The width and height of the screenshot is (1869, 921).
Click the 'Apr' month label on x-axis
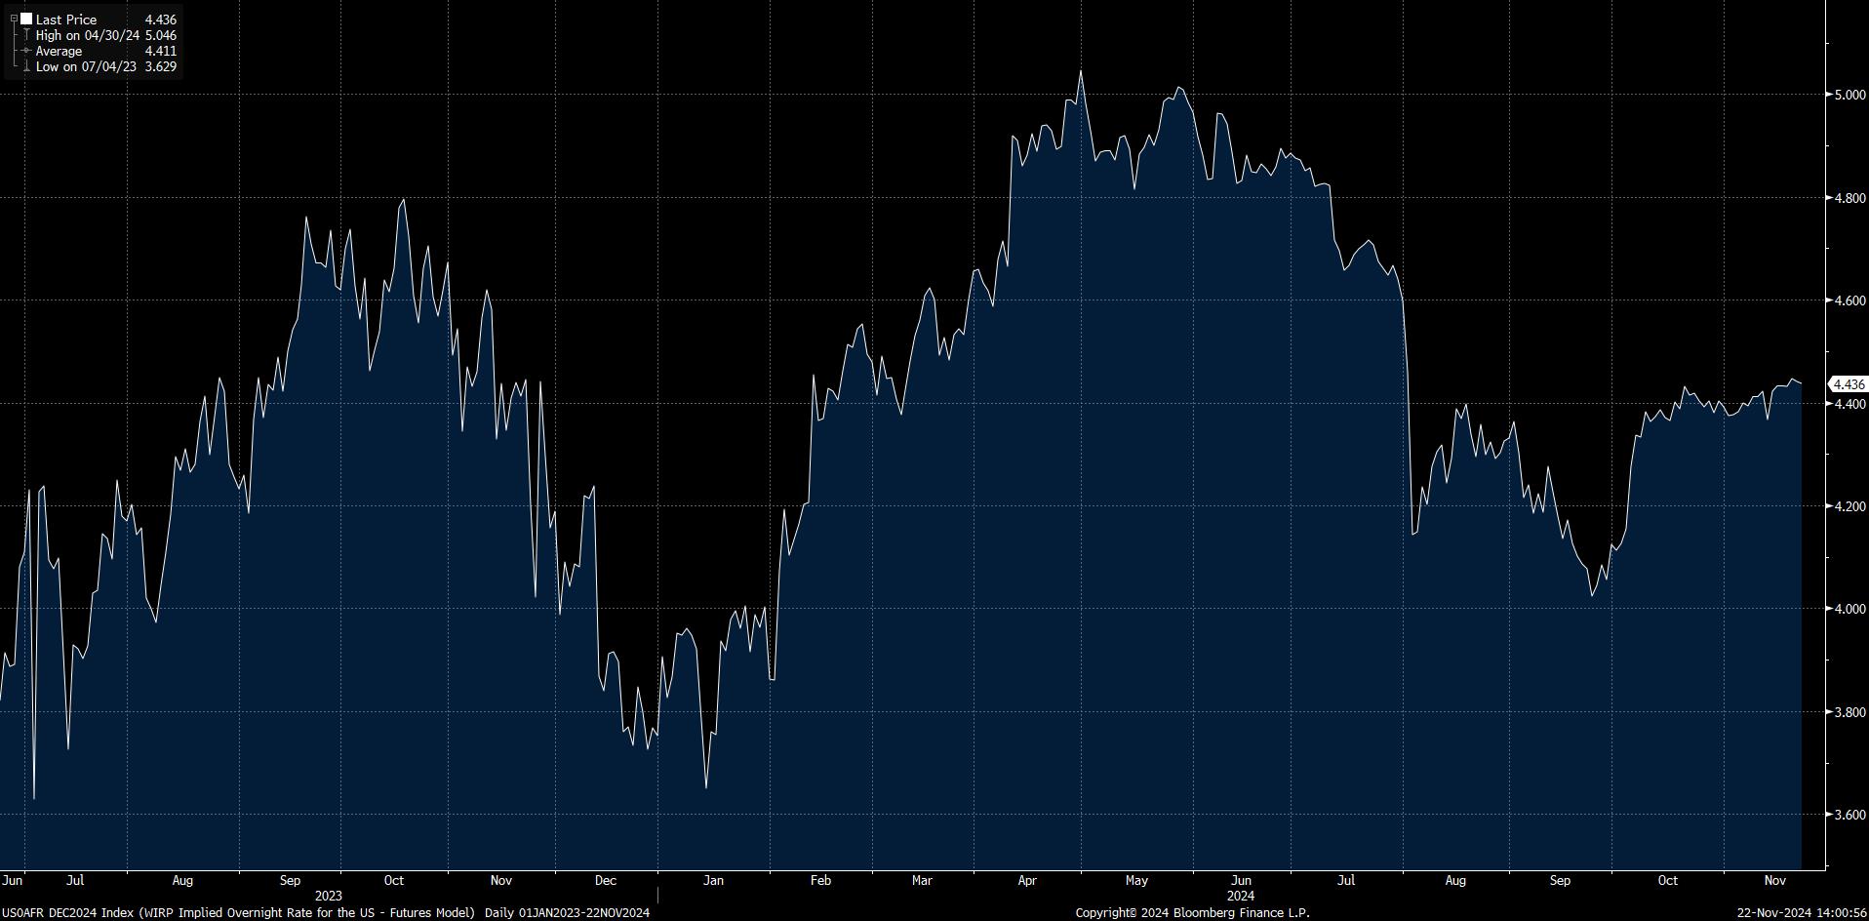[1027, 880]
